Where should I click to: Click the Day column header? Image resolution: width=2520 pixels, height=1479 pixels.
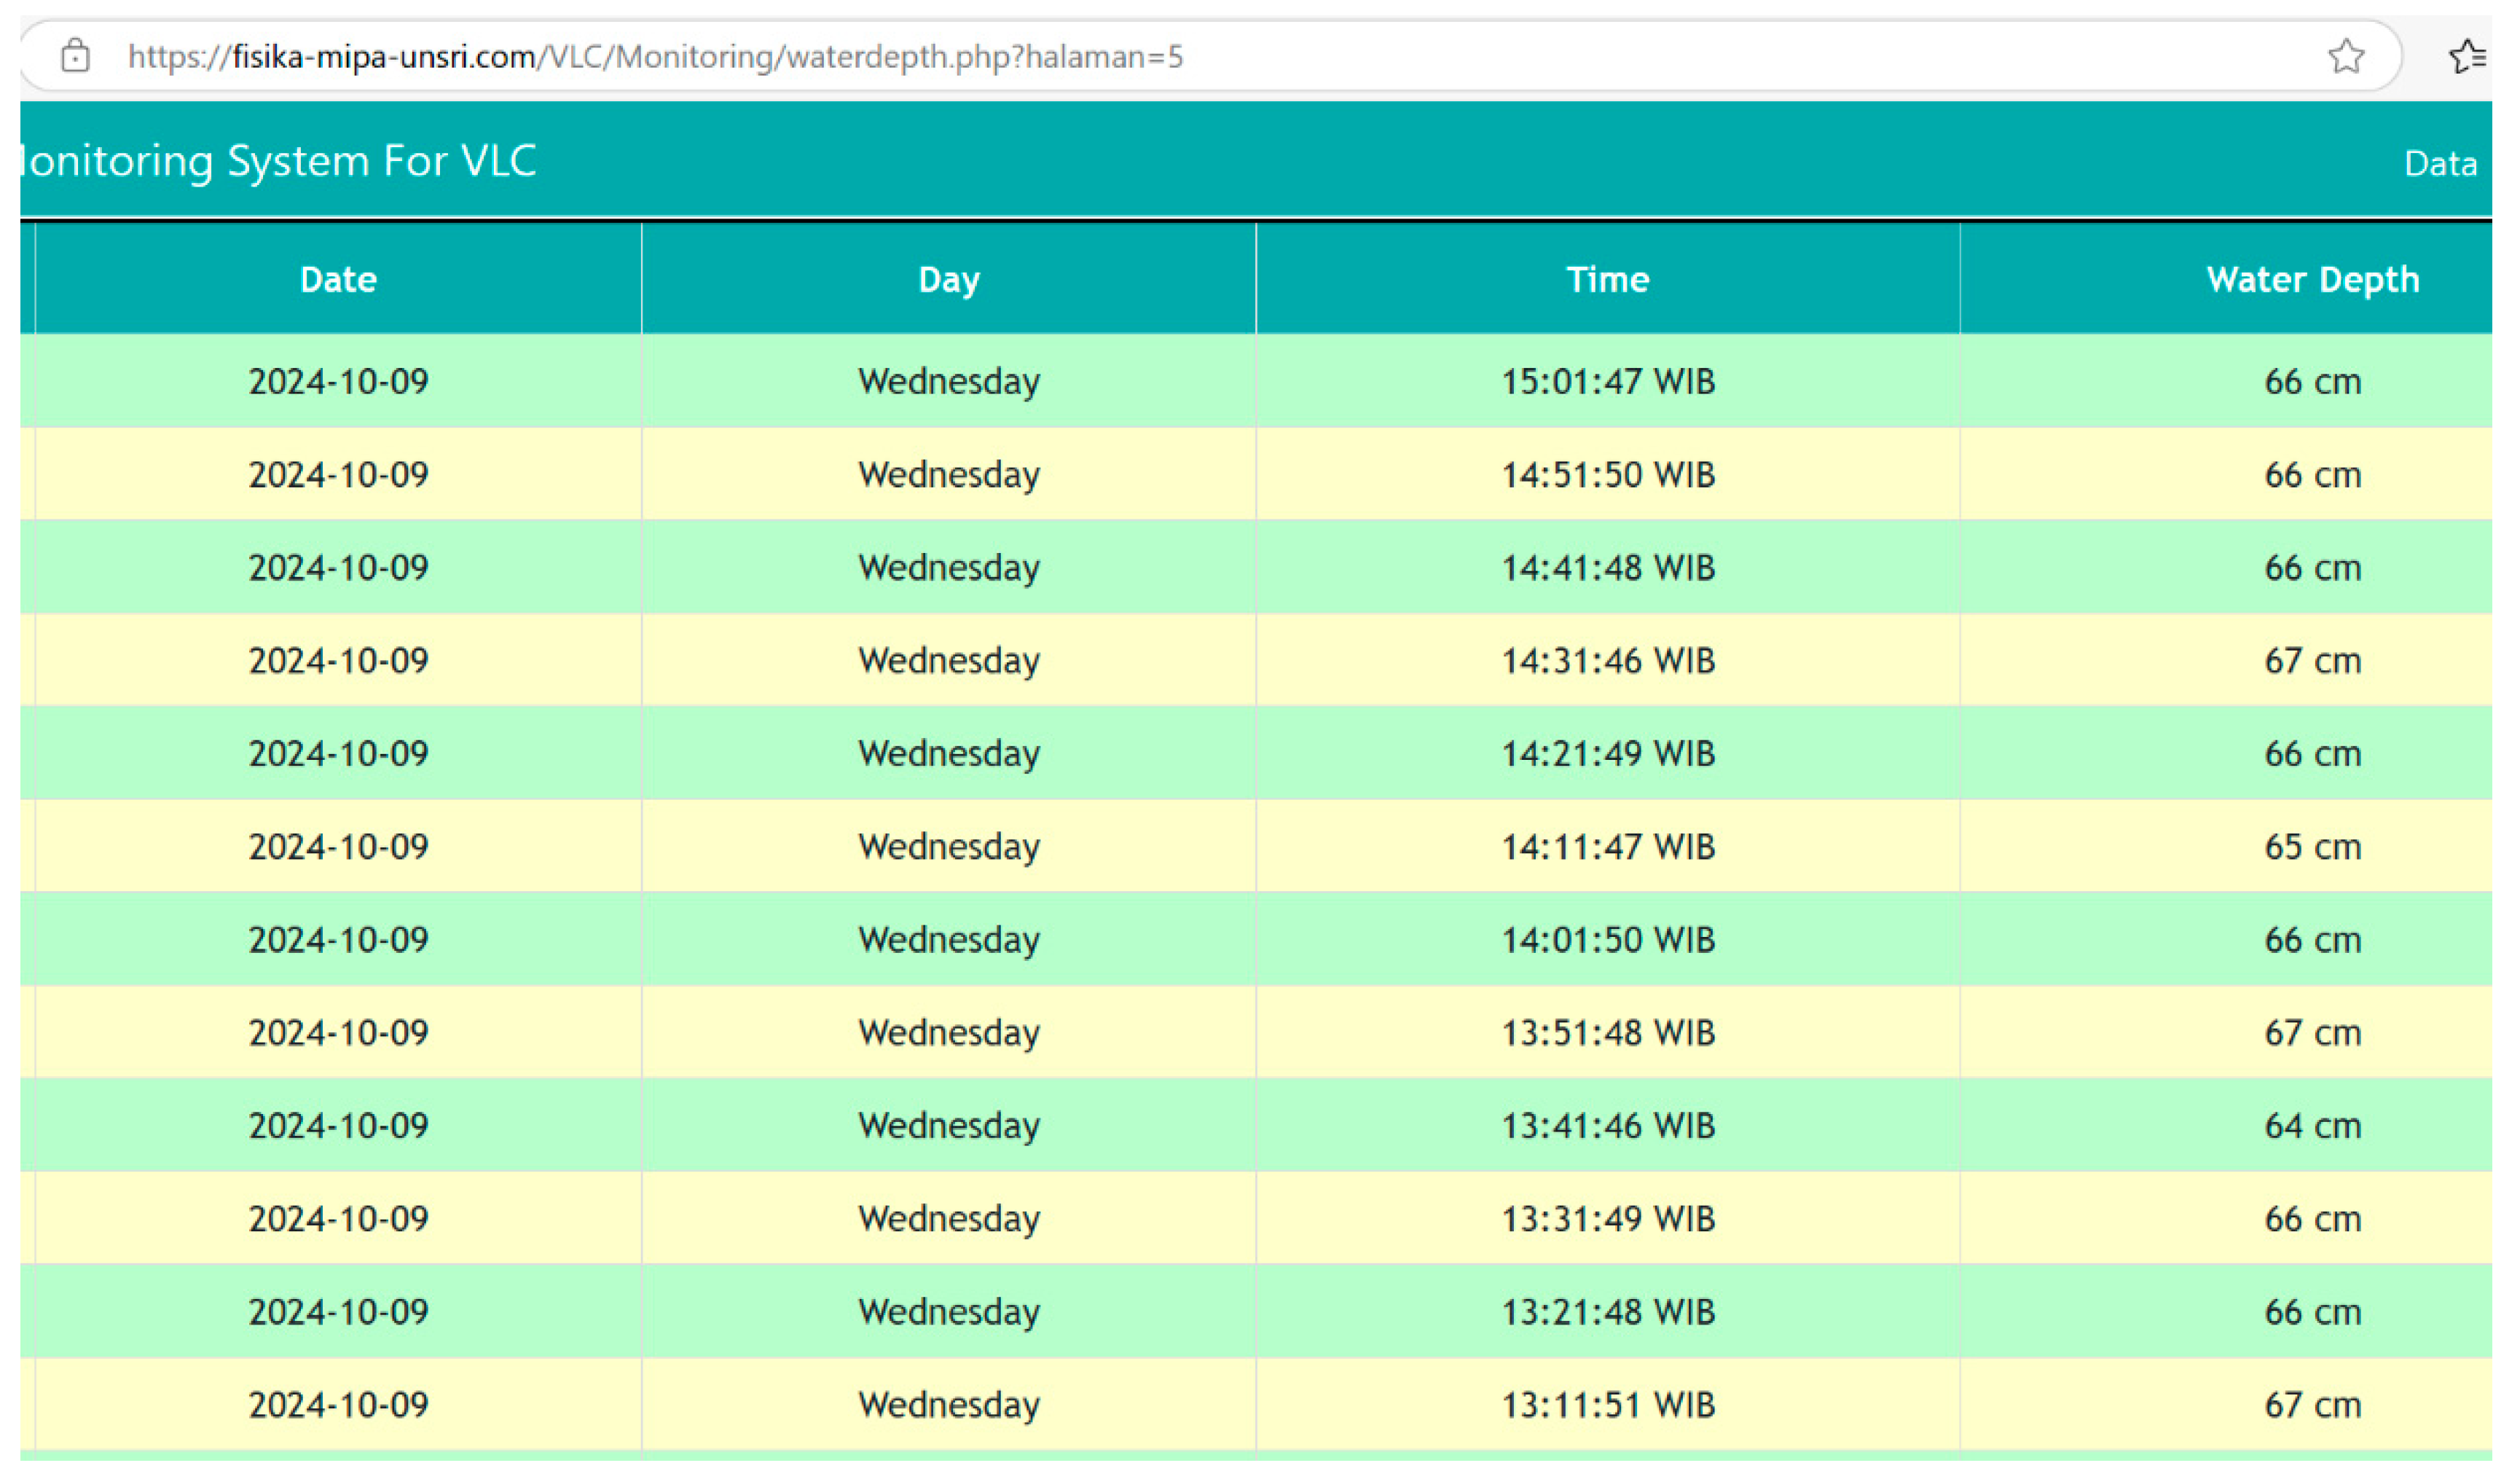click(x=948, y=279)
